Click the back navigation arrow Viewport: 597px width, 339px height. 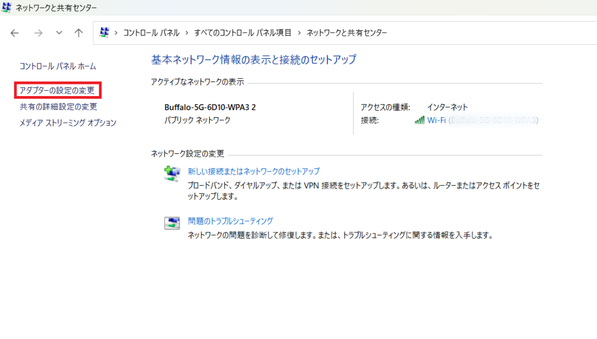14,33
